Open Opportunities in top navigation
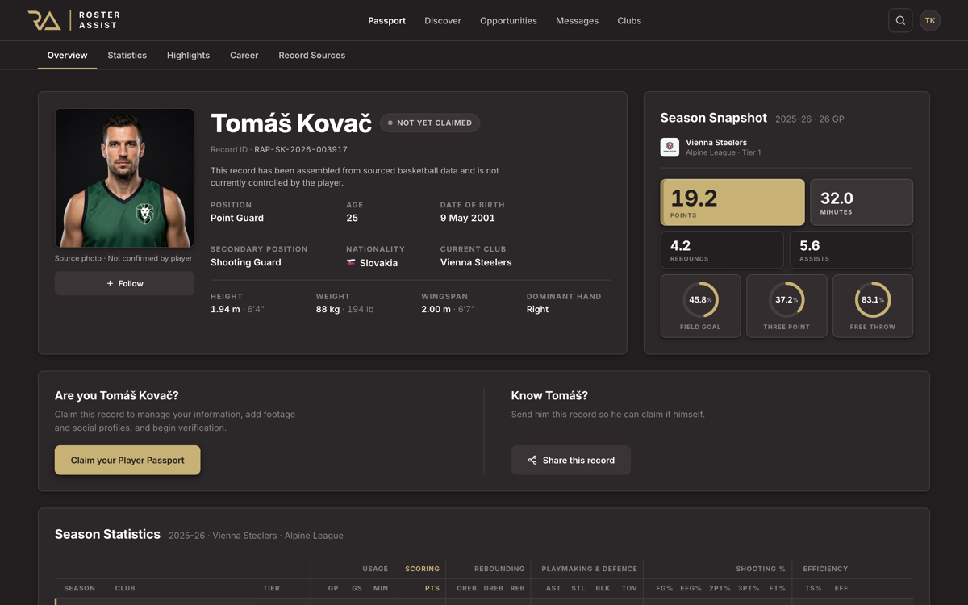The height and width of the screenshot is (605, 968). [x=508, y=20]
